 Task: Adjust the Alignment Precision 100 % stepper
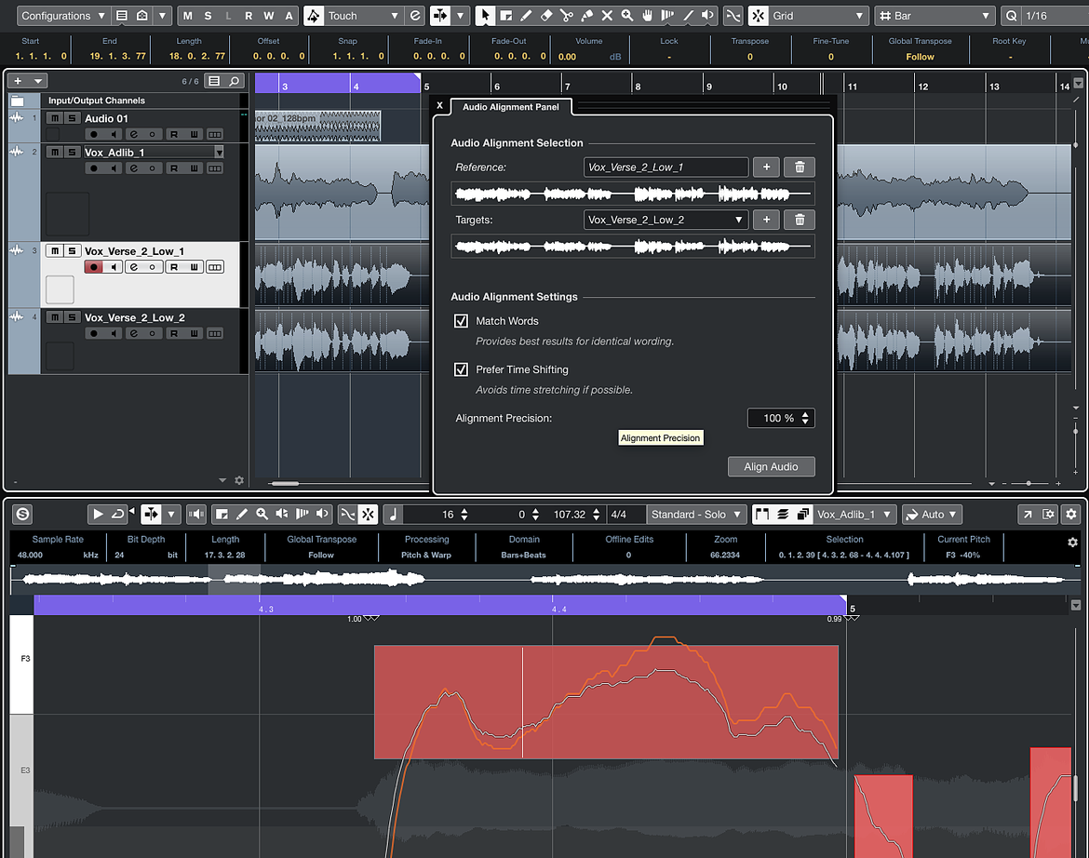pos(805,418)
